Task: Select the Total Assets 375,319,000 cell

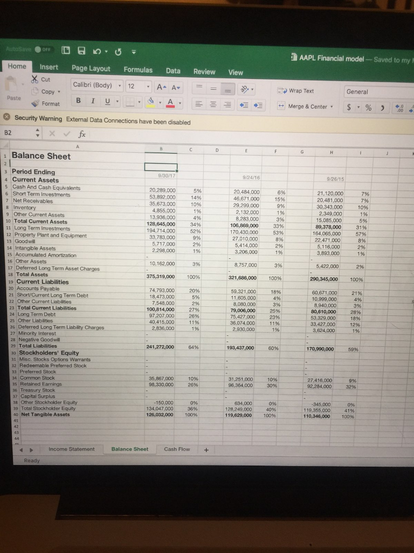Action: pos(161,276)
